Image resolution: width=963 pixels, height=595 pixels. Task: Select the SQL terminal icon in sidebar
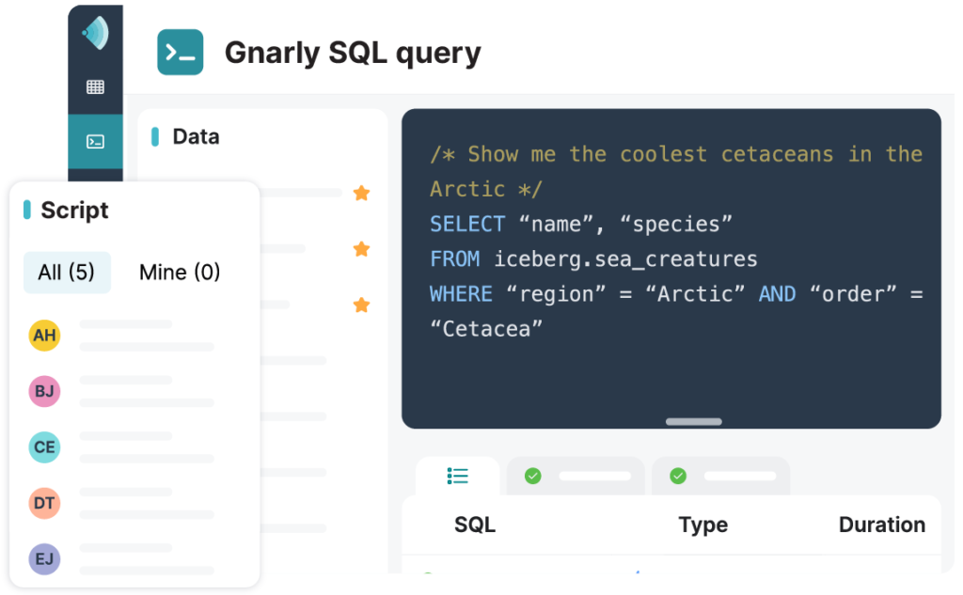95,142
